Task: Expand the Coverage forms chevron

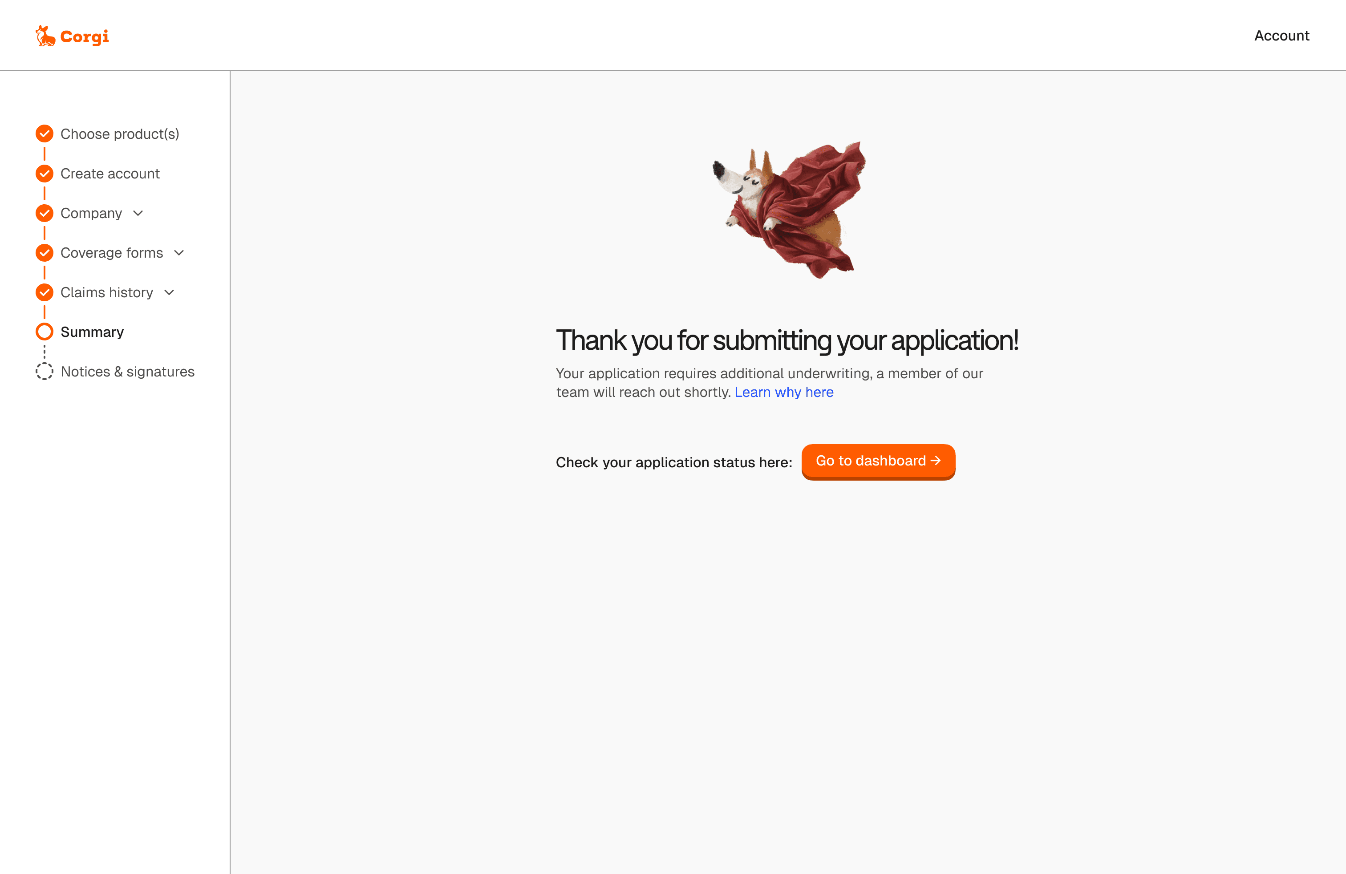Action: point(179,253)
